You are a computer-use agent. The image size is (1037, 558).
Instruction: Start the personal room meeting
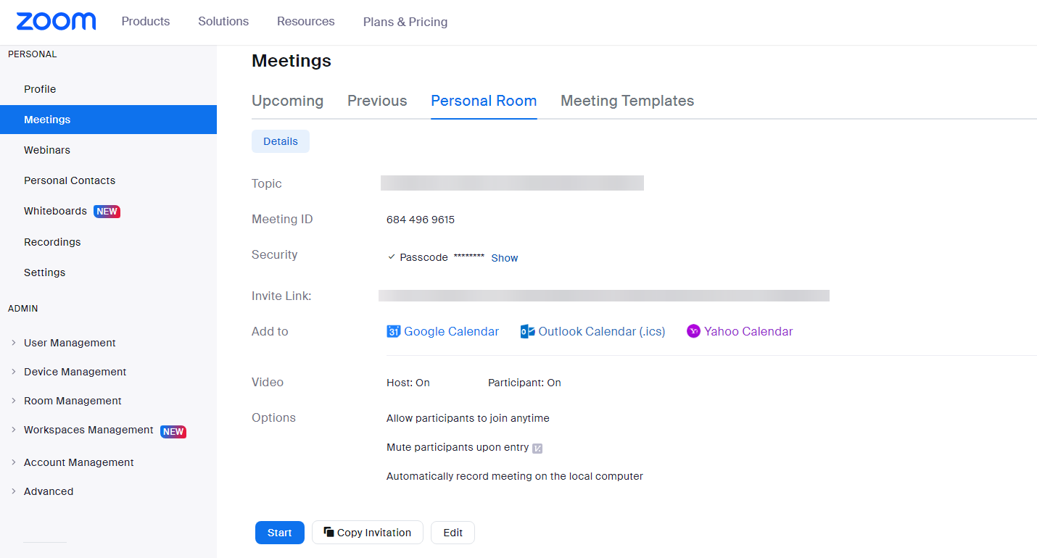coord(280,533)
